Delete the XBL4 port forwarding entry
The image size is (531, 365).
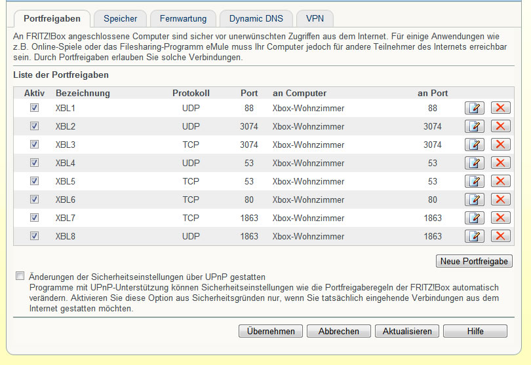tap(501, 163)
